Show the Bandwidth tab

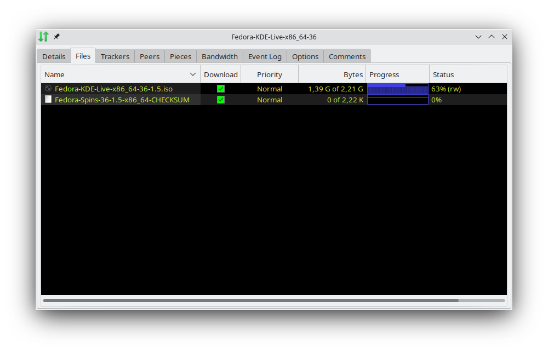tap(220, 56)
